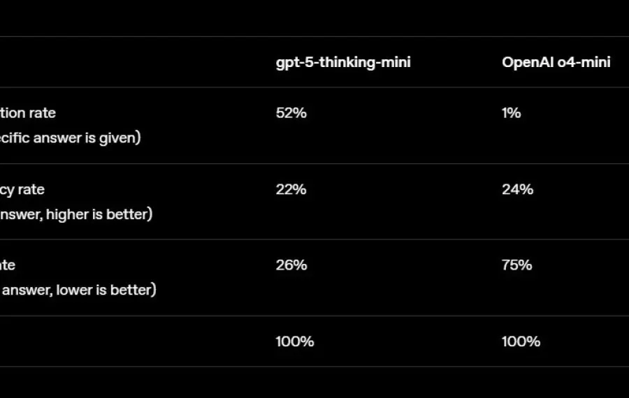Select the 52% value under gpt-5-thinking-mini
The image size is (629, 398).
click(x=291, y=113)
